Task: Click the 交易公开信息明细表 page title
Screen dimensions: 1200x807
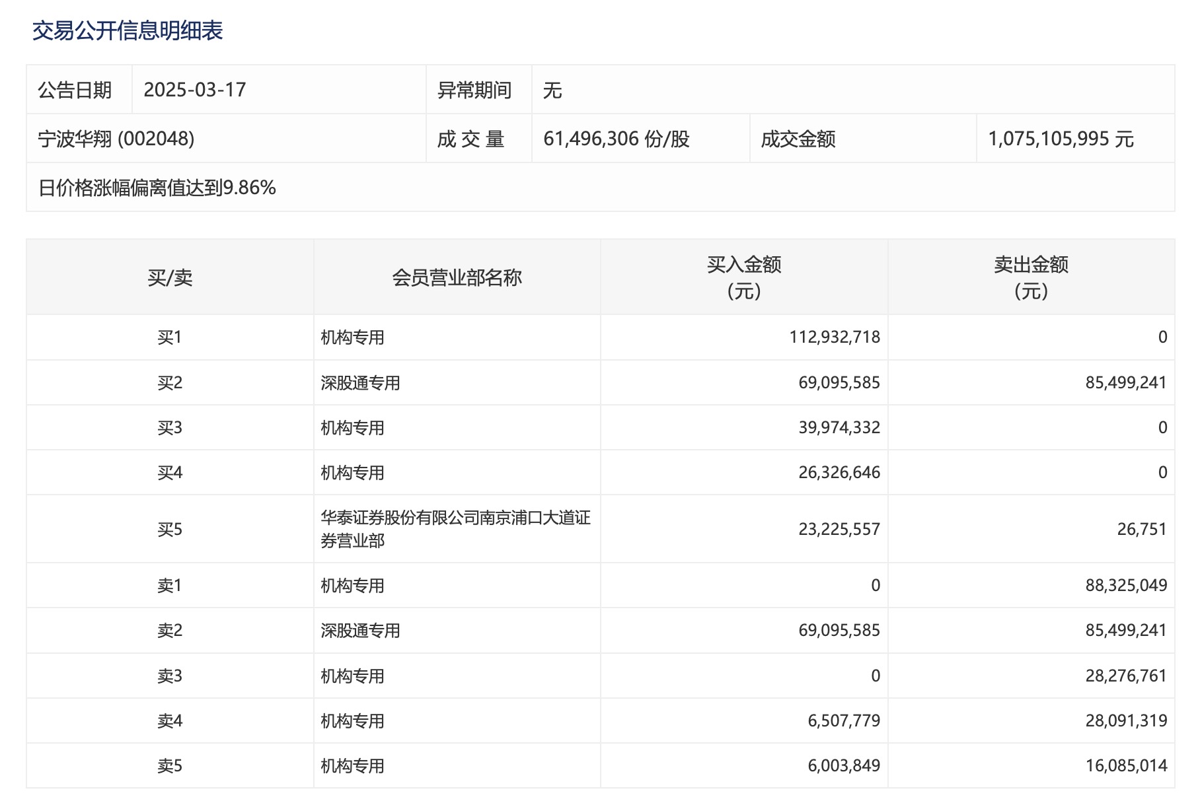Action: pyautogui.click(x=128, y=31)
